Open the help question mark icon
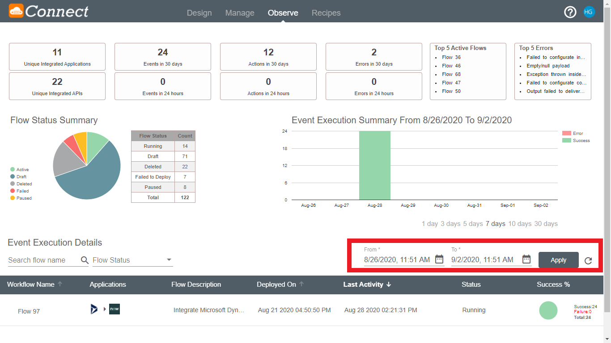This screenshot has width=611, height=343. tap(570, 12)
